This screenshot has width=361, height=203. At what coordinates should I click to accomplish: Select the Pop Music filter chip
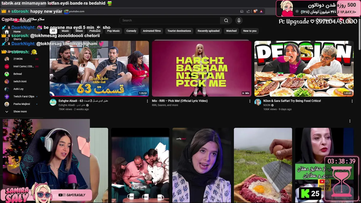coord(113,31)
